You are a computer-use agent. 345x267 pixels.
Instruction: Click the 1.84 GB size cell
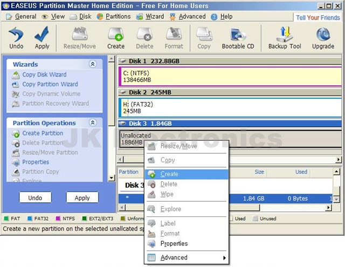coord(253,198)
